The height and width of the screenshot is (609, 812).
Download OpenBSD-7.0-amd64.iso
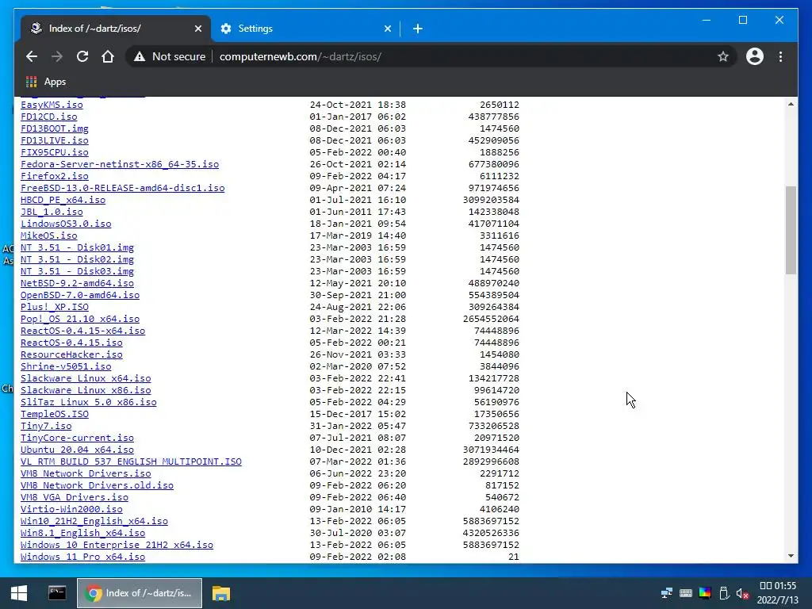(x=80, y=295)
